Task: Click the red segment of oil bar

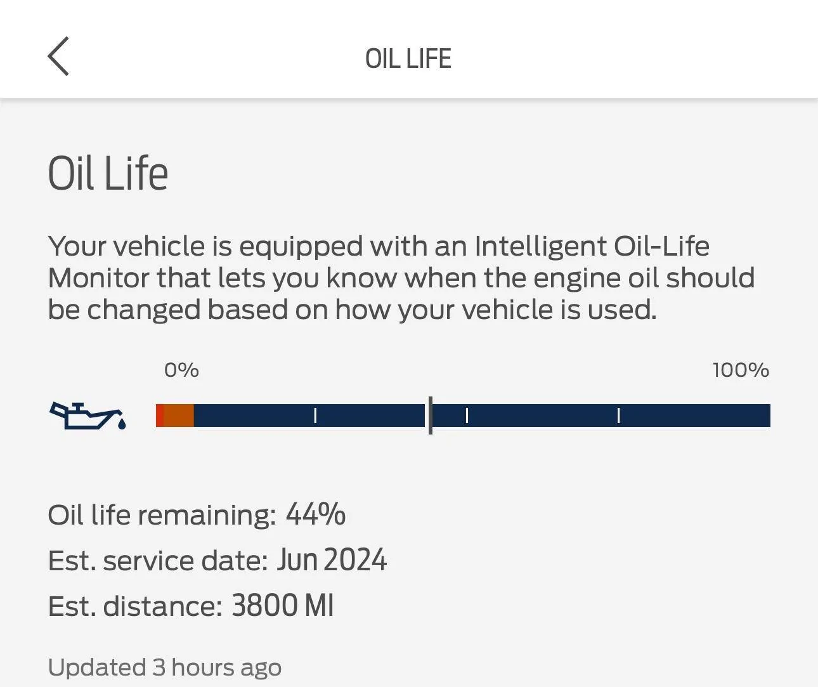Action: click(160, 415)
